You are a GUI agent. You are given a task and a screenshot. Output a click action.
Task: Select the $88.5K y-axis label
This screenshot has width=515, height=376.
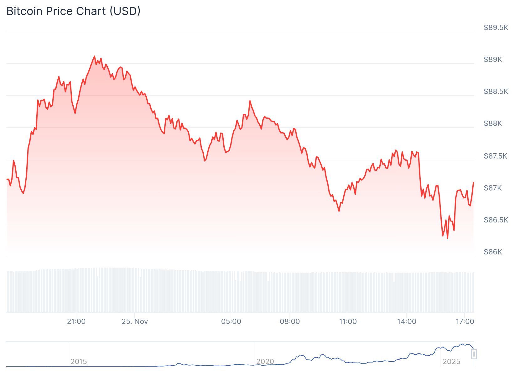(496, 91)
